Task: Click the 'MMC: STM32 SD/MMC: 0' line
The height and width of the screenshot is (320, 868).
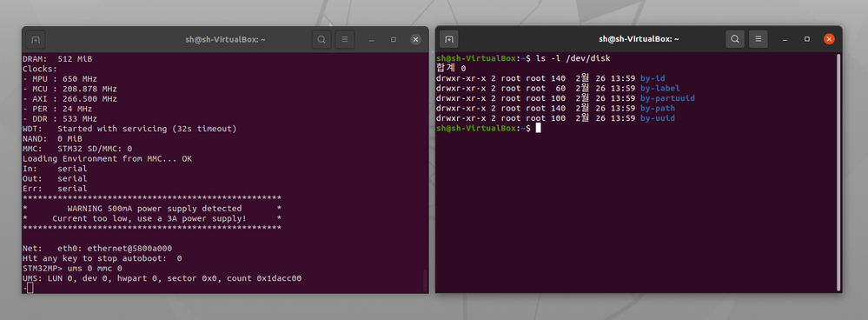Action: 77,149
